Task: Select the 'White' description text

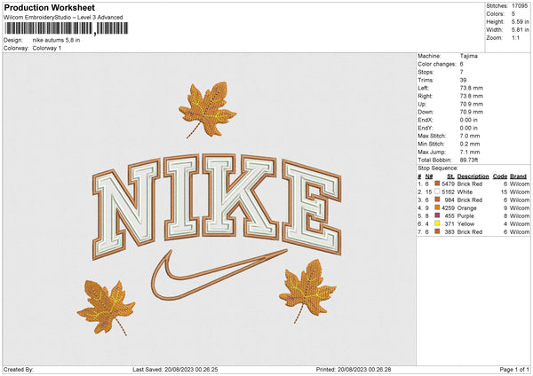Action: tap(465, 192)
